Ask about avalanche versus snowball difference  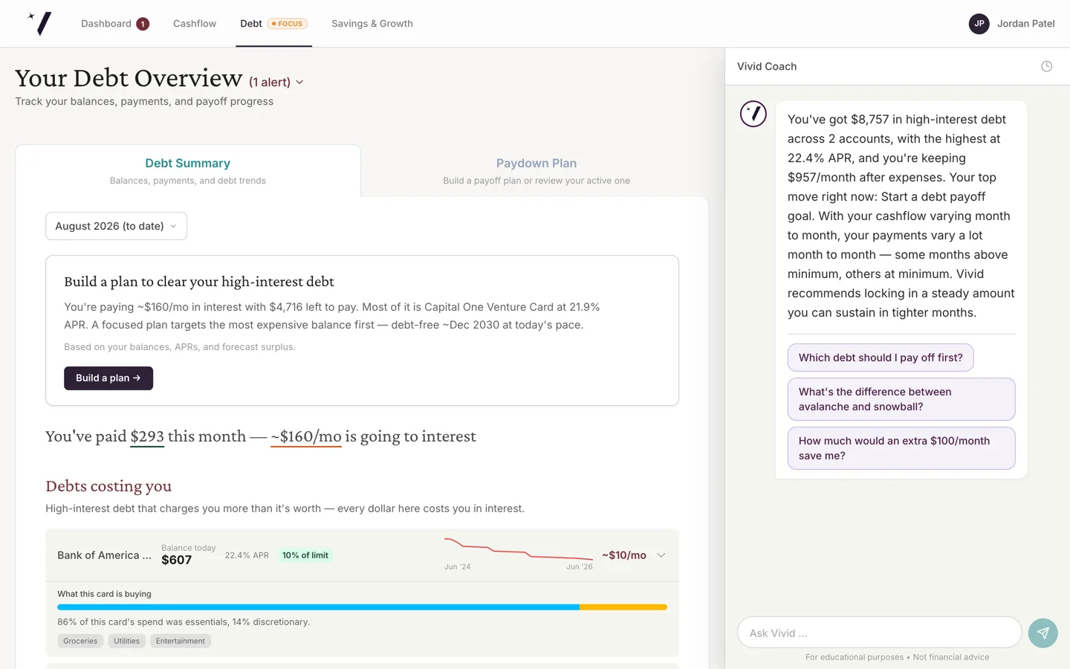click(x=901, y=399)
